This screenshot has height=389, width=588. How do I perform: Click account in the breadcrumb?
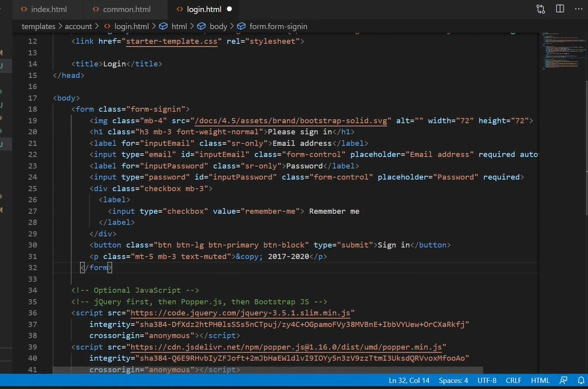click(78, 26)
